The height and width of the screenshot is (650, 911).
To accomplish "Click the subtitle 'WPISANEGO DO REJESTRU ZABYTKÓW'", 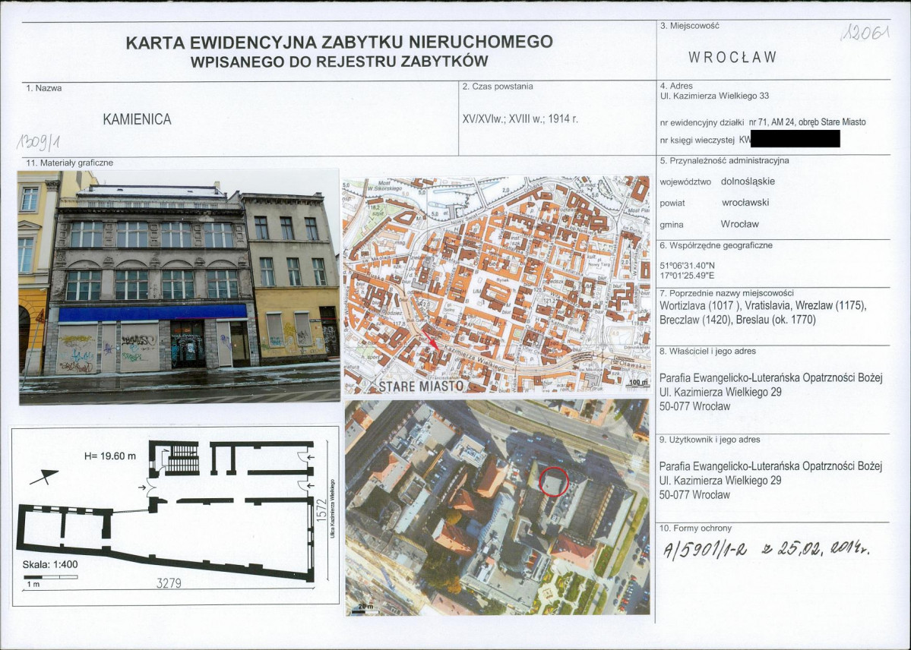I will [340, 62].
